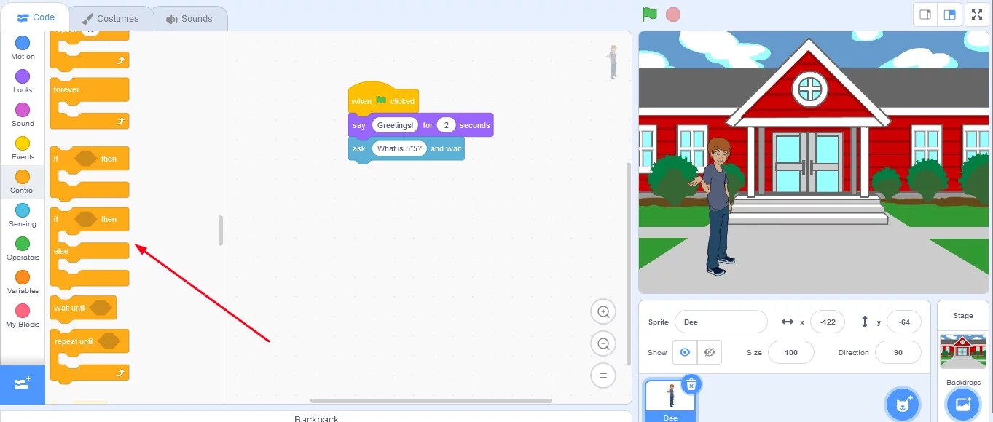Switch to the Costumes tab
The width and height of the screenshot is (993, 422).
pos(111,19)
